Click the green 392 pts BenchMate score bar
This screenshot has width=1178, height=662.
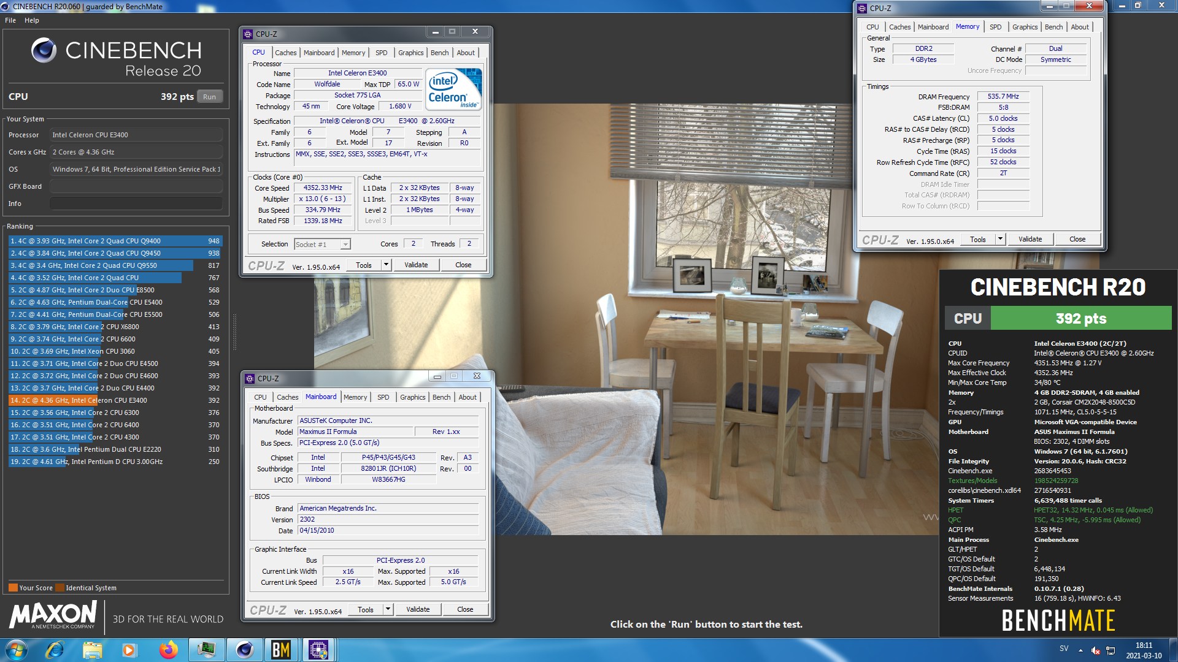point(1081,319)
